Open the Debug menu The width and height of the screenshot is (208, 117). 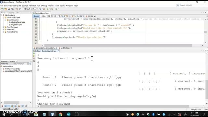click(x=44, y=6)
